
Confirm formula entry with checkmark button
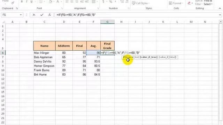coord(42,15)
